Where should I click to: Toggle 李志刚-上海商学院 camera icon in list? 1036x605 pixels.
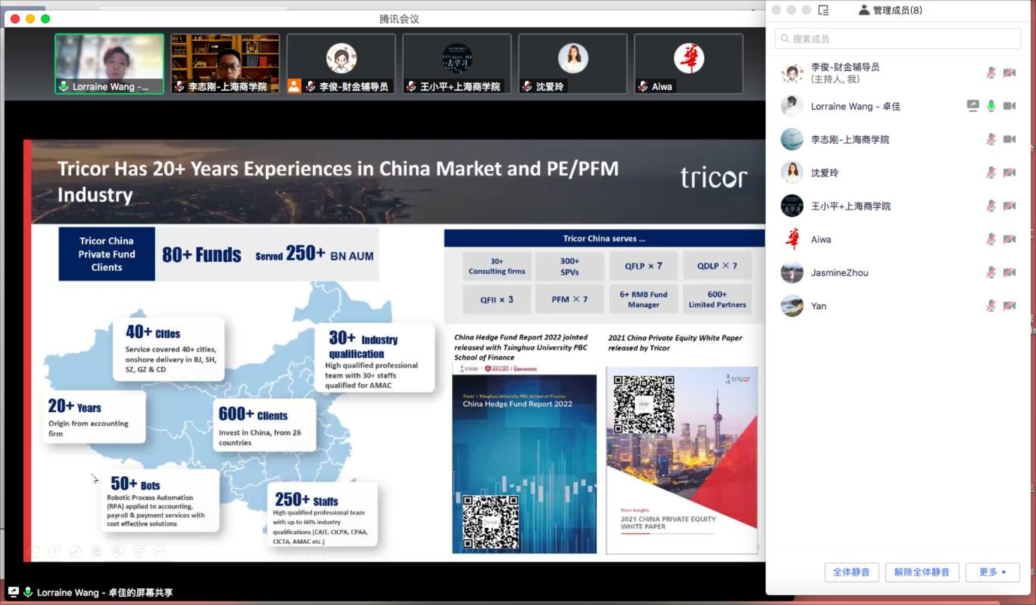point(1010,140)
